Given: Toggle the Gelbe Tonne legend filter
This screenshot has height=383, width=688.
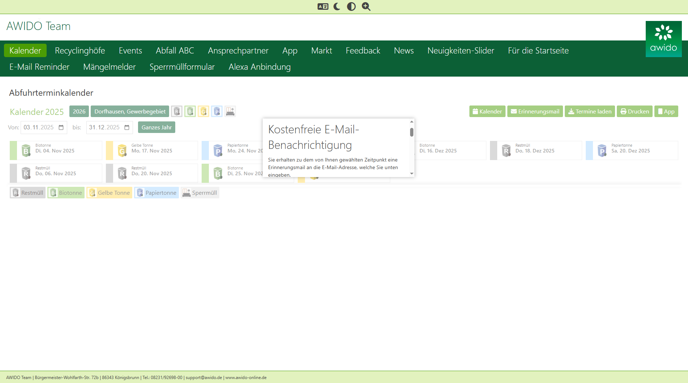Looking at the screenshot, I should 109,193.
